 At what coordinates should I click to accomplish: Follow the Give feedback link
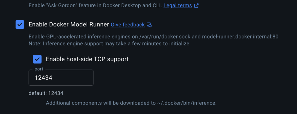point(128,25)
